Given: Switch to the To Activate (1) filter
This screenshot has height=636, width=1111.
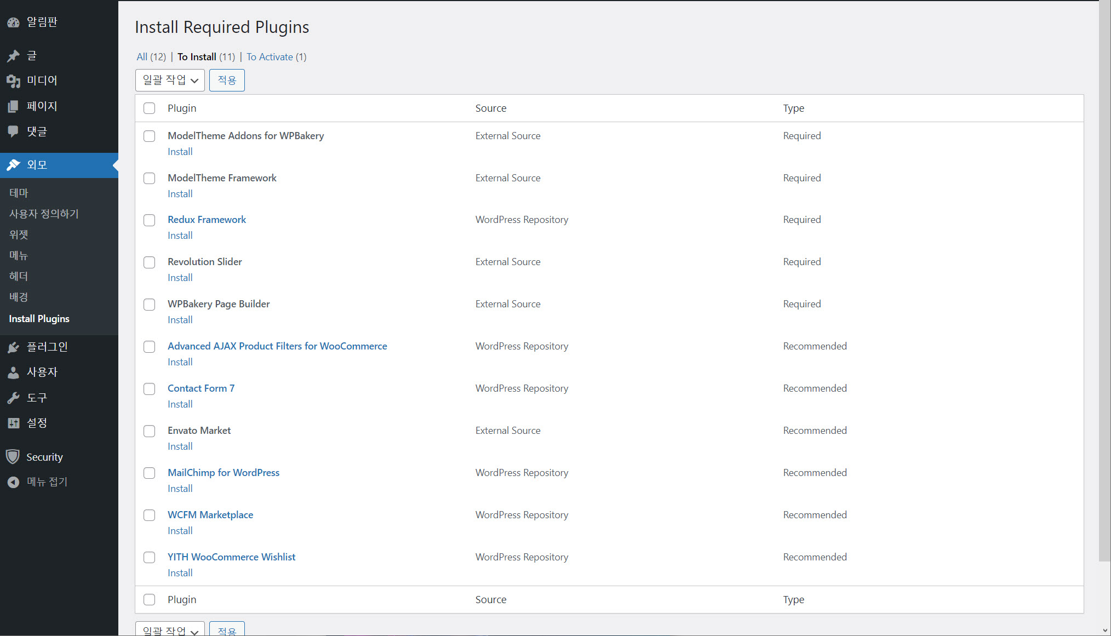Looking at the screenshot, I should pyautogui.click(x=276, y=57).
